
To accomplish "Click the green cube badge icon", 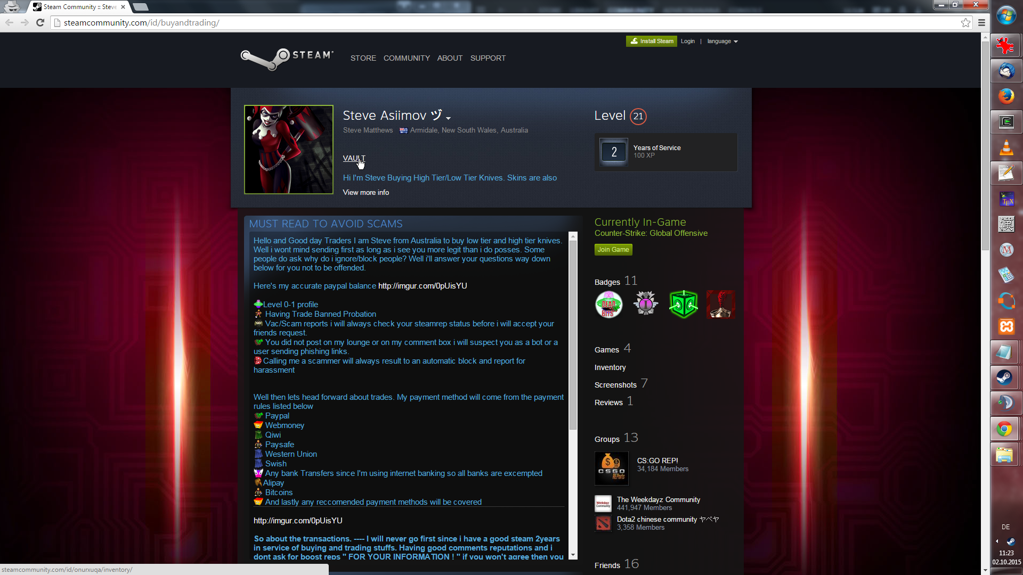I will coord(683,305).
